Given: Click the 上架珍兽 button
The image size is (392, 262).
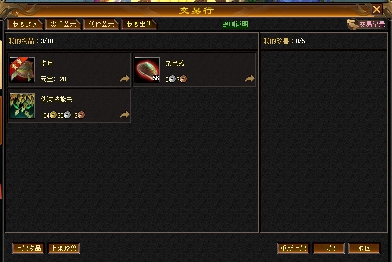Looking at the screenshot, I should point(64,248).
